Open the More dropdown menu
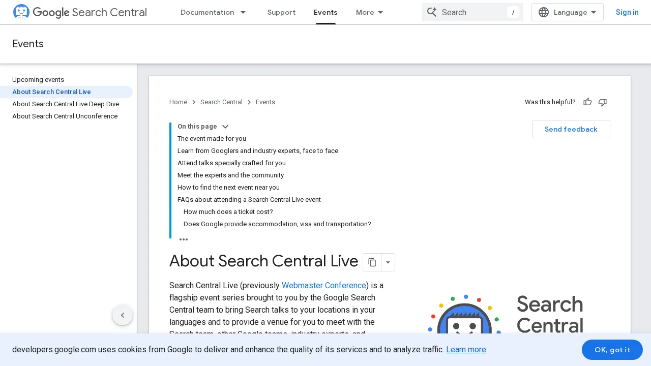 [370, 12]
